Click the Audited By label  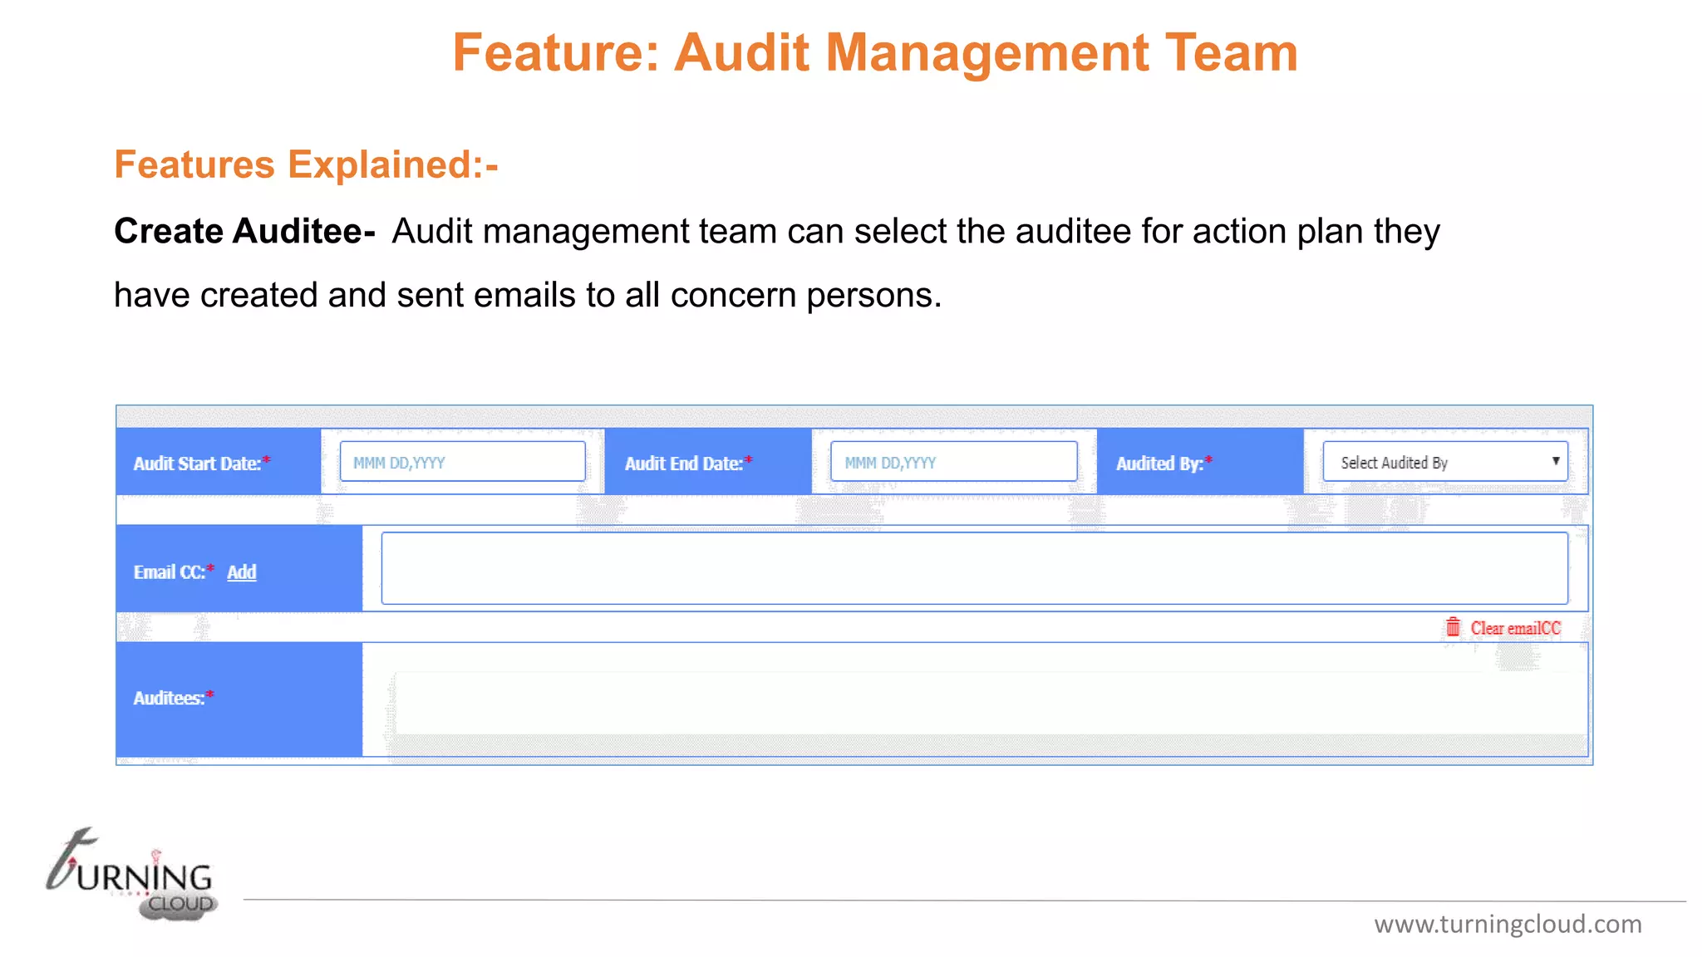(x=1163, y=463)
